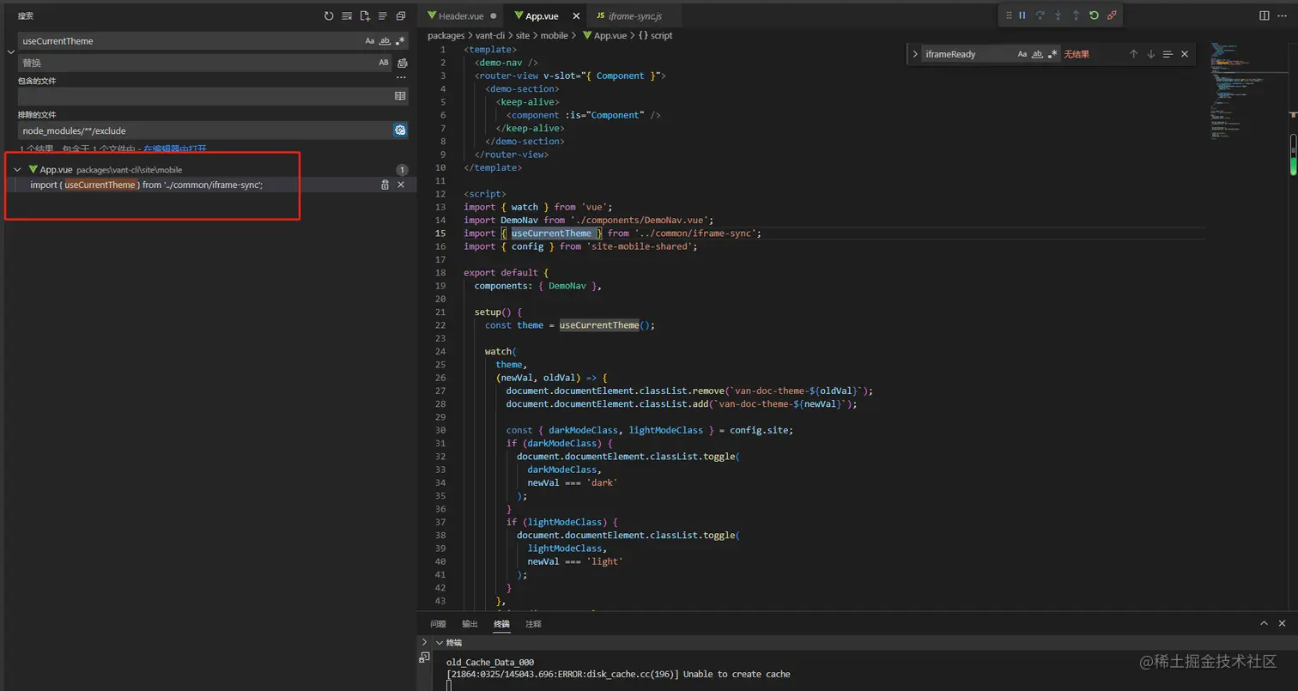The height and width of the screenshot is (691, 1298).
Task: Toggle match case in find widget
Action: pyautogui.click(x=1022, y=54)
